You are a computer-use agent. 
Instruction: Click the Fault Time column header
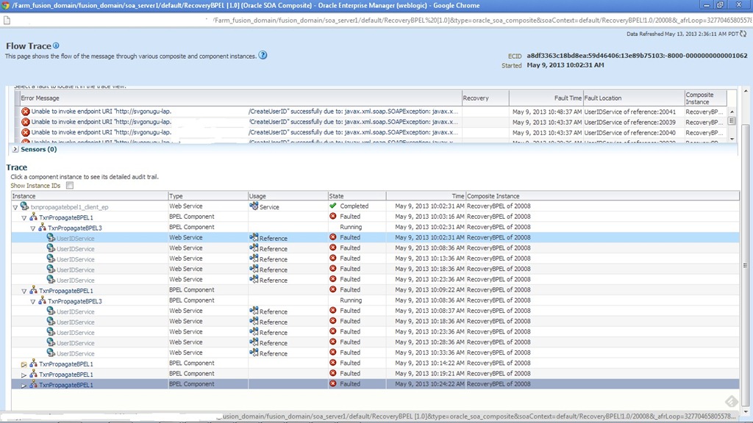pos(568,98)
